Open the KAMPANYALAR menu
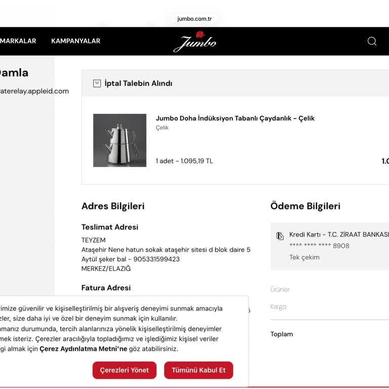Viewport: 389px width, 389px height. coord(75,41)
